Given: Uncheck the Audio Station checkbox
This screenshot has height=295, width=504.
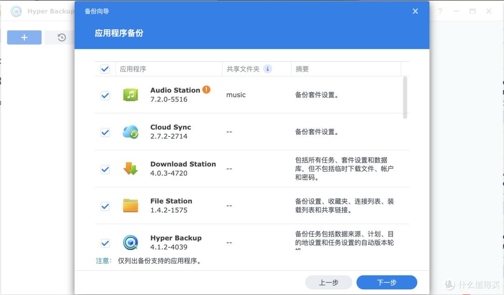Looking at the screenshot, I should (105, 96).
